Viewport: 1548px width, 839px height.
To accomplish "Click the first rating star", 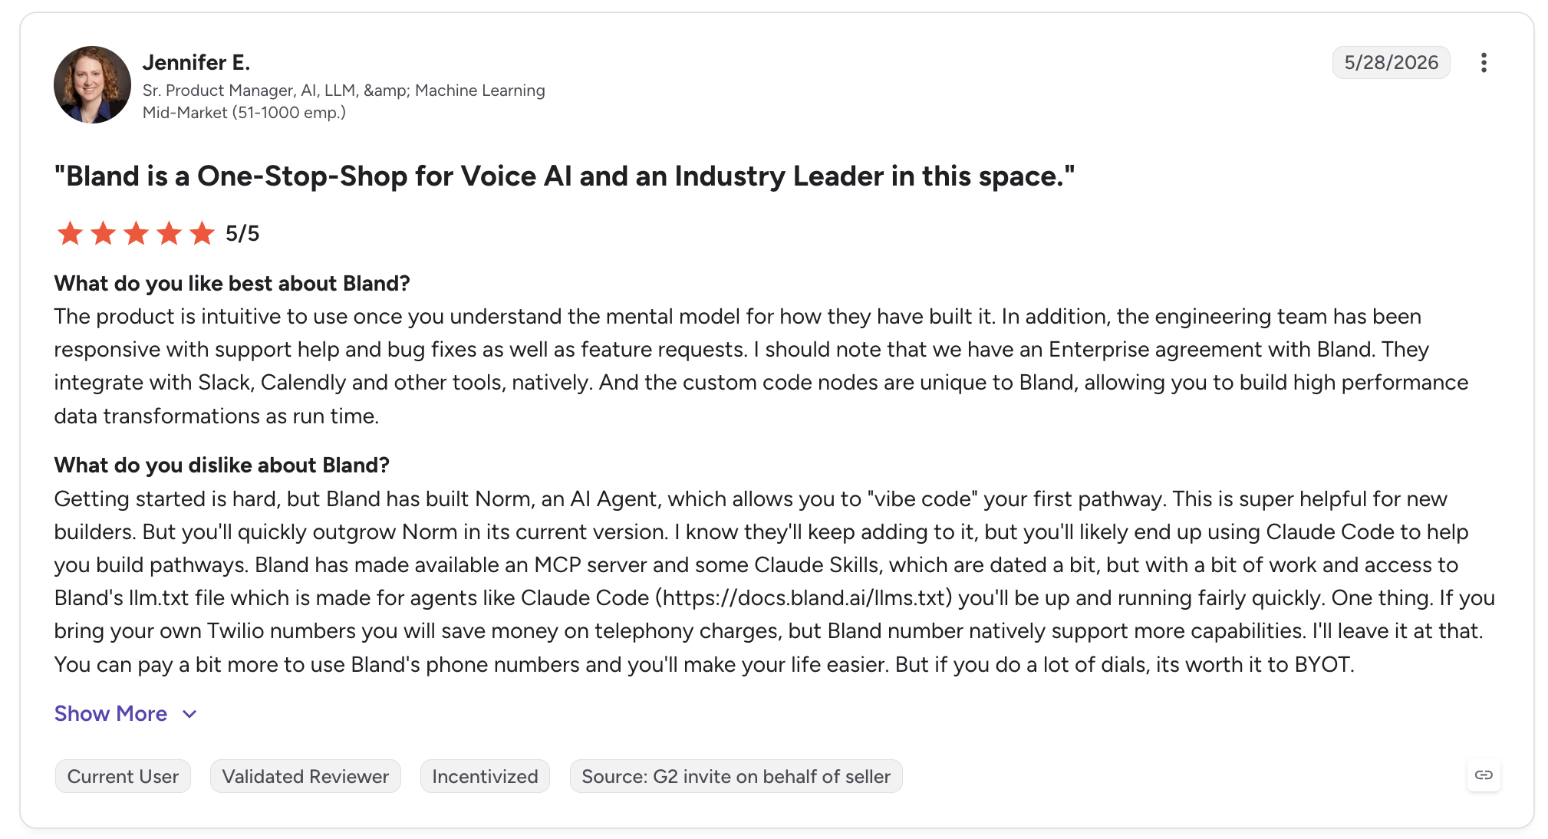I will point(70,233).
